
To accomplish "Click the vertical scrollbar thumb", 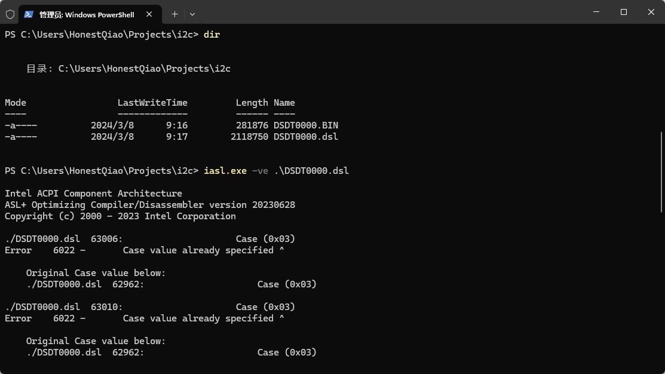I will pyautogui.click(x=661, y=171).
